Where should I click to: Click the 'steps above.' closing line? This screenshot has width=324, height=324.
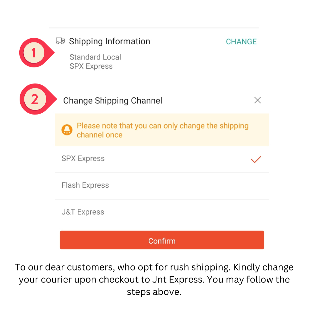pyautogui.click(x=154, y=292)
